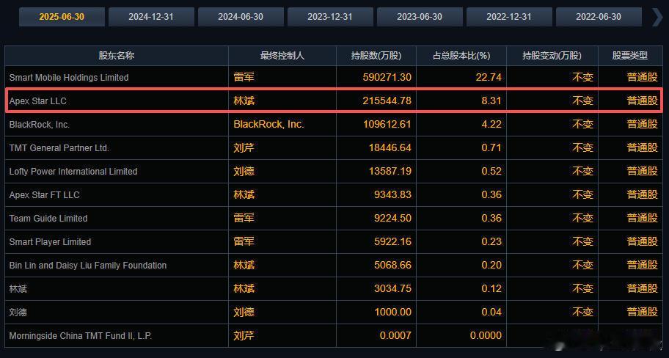Select Smart Player Limited shareholder name
The width and height of the screenshot is (669, 358).
point(50,242)
